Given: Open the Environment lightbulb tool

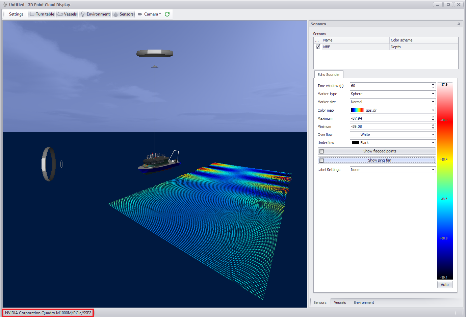Looking at the screenshot, I should pos(95,14).
